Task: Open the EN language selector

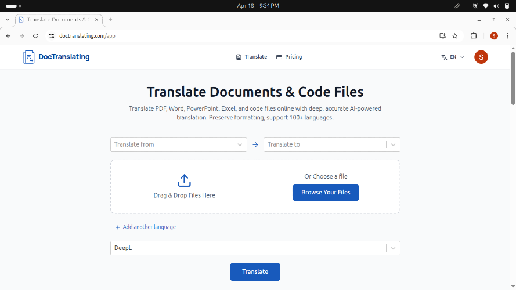Action: (453, 57)
